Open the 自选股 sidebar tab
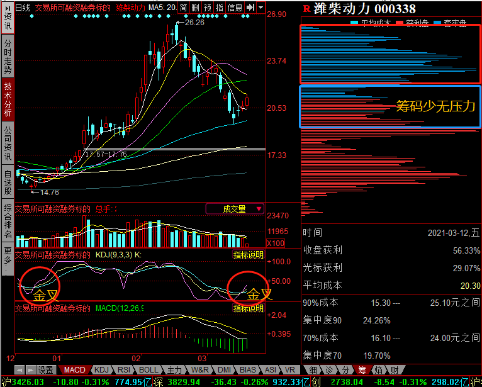The width and height of the screenshot is (482, 387). (8, 181)
